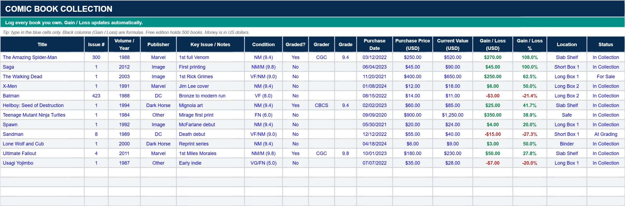The image size is (625, 206).
Task: Select "Hellboy: Seed of Destruction" cell
Action: 42,105
